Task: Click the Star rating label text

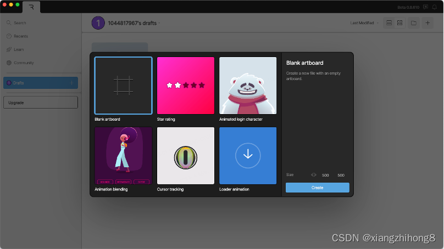Action: point(166,119)
